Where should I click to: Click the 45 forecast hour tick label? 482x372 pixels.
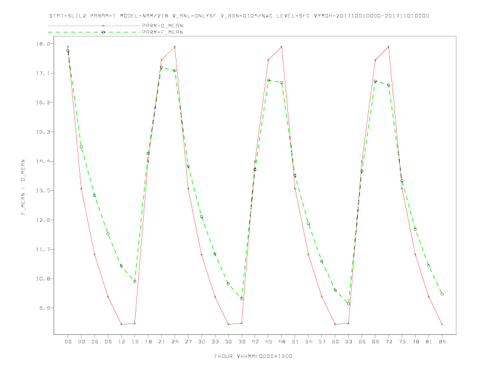coord(268,342)
